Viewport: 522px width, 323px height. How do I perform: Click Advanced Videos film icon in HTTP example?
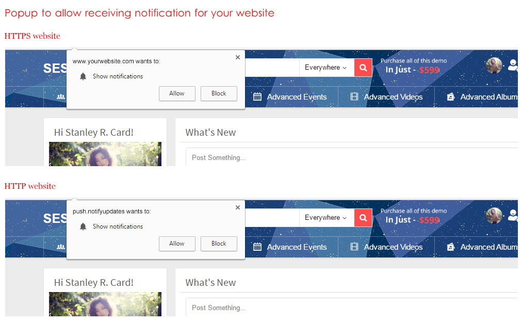click(354, 247)
